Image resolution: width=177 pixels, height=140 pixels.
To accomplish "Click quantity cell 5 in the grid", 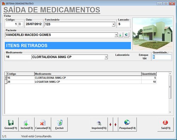I will (x=149, y=78).
